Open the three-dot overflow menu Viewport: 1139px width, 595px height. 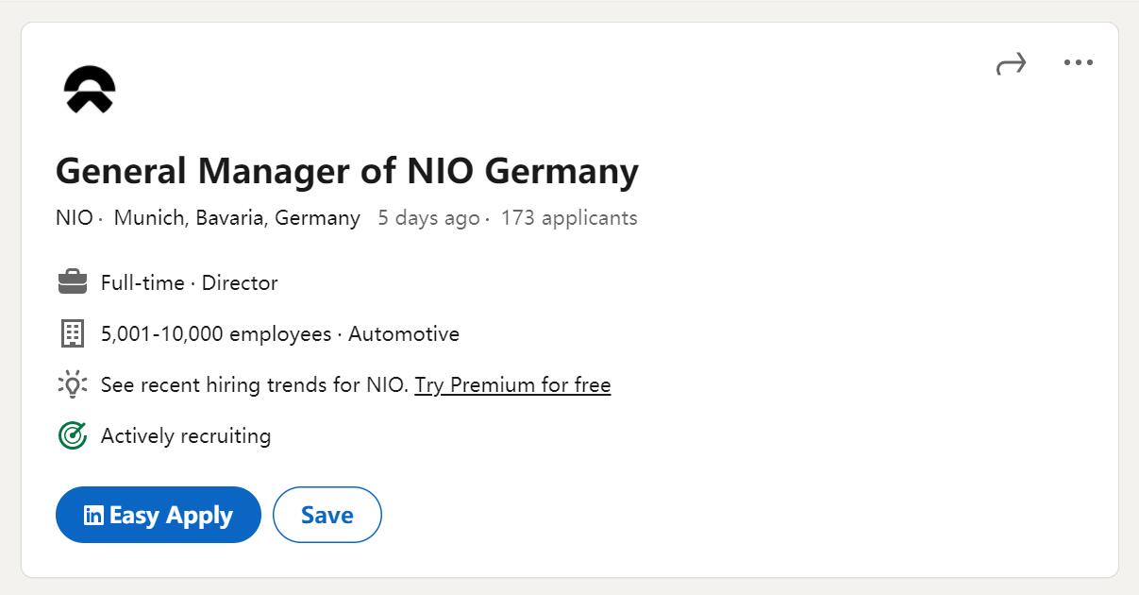[1080, 62]
